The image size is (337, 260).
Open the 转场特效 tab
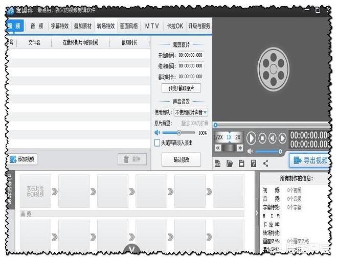106,26
